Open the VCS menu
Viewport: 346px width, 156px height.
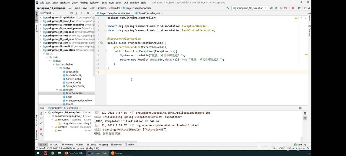126,2
